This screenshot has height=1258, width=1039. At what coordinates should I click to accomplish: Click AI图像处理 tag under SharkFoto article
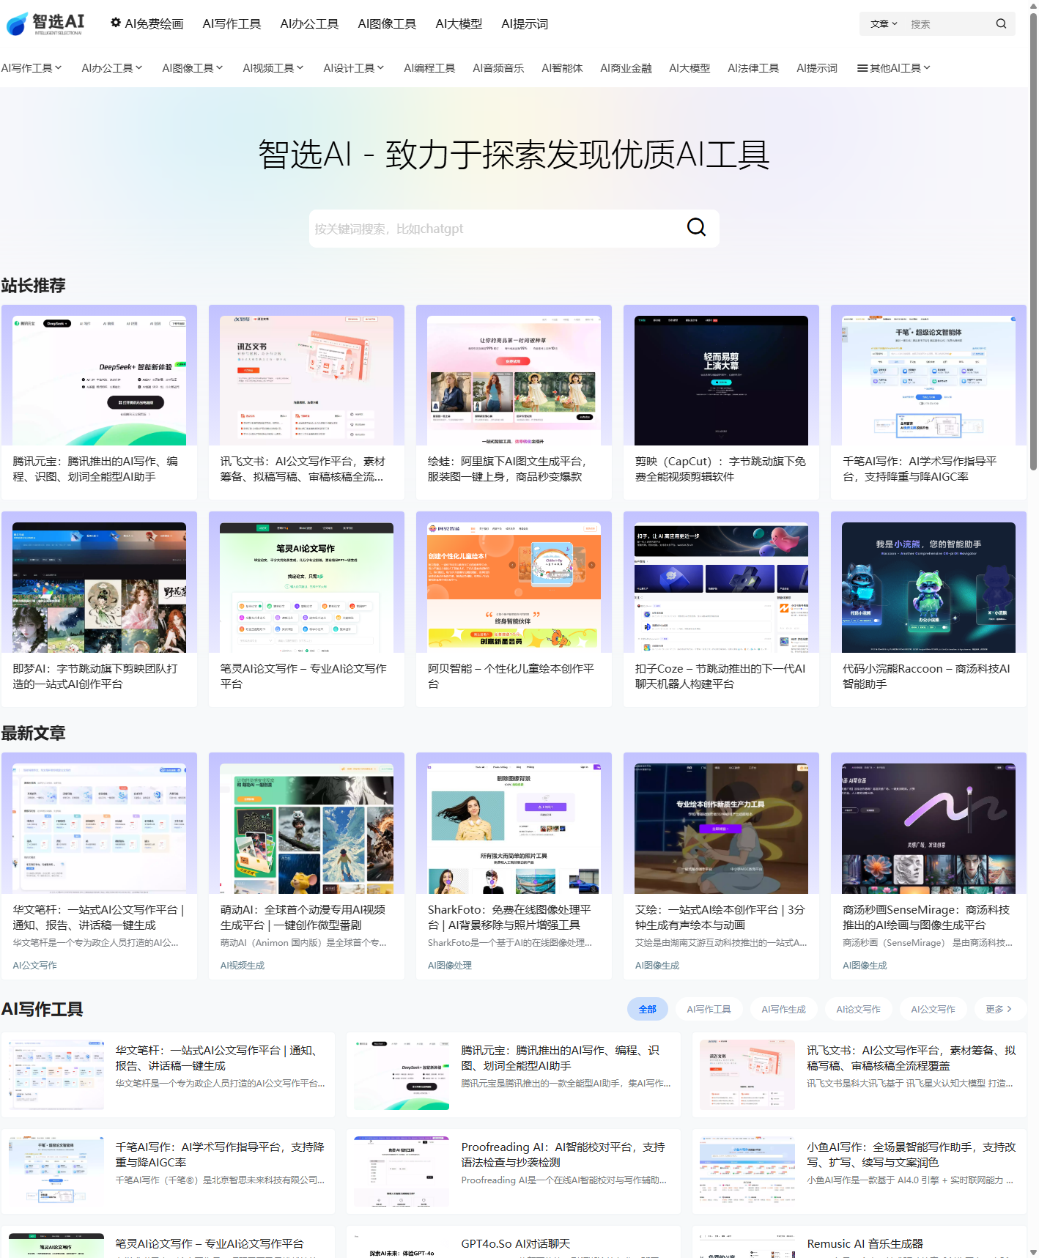(449, 965)
